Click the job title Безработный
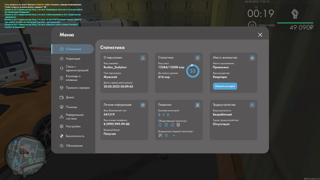Image resolution: width=320 pixels, height=180 pixels. [x=222, y=114]
